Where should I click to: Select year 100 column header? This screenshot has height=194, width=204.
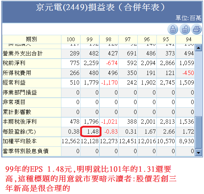71,39
